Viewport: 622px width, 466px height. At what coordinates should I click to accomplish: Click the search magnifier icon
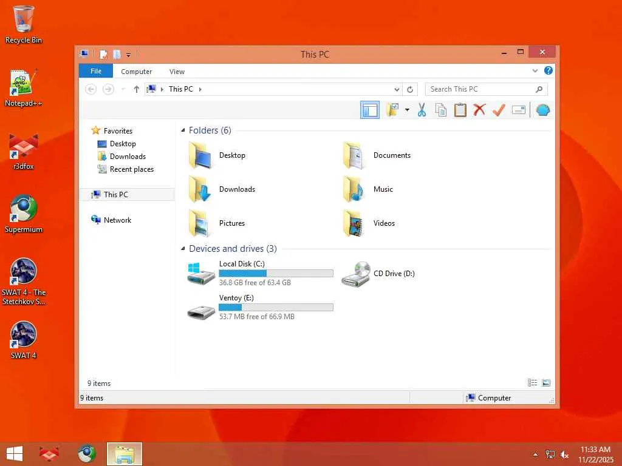pyautogui.click(x=539, y=89)
